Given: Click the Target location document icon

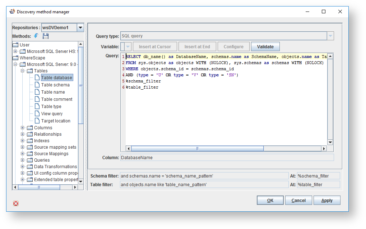Looking at the screenshot, I should (x=37, y=121).
